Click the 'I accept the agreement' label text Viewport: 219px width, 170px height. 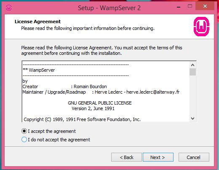click(52, 131)
